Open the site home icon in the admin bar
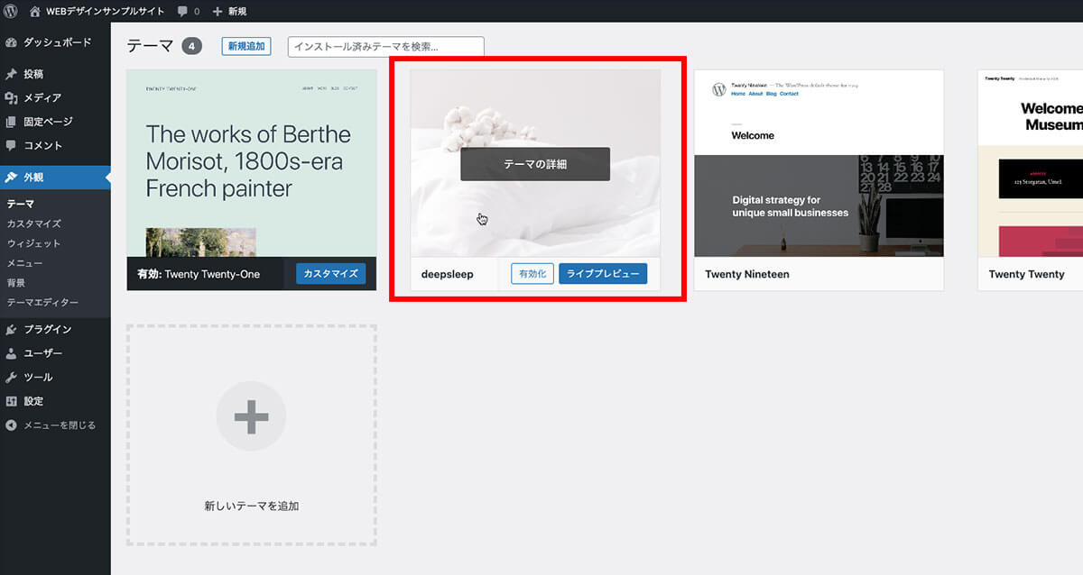 click(35, 11)
